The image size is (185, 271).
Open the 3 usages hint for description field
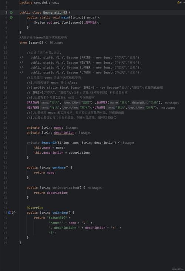[x=85, y=133]
